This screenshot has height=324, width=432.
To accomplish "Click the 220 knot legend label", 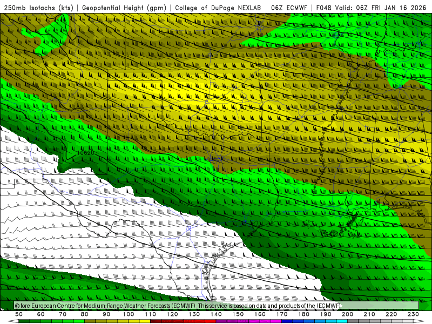I will 391,314.
